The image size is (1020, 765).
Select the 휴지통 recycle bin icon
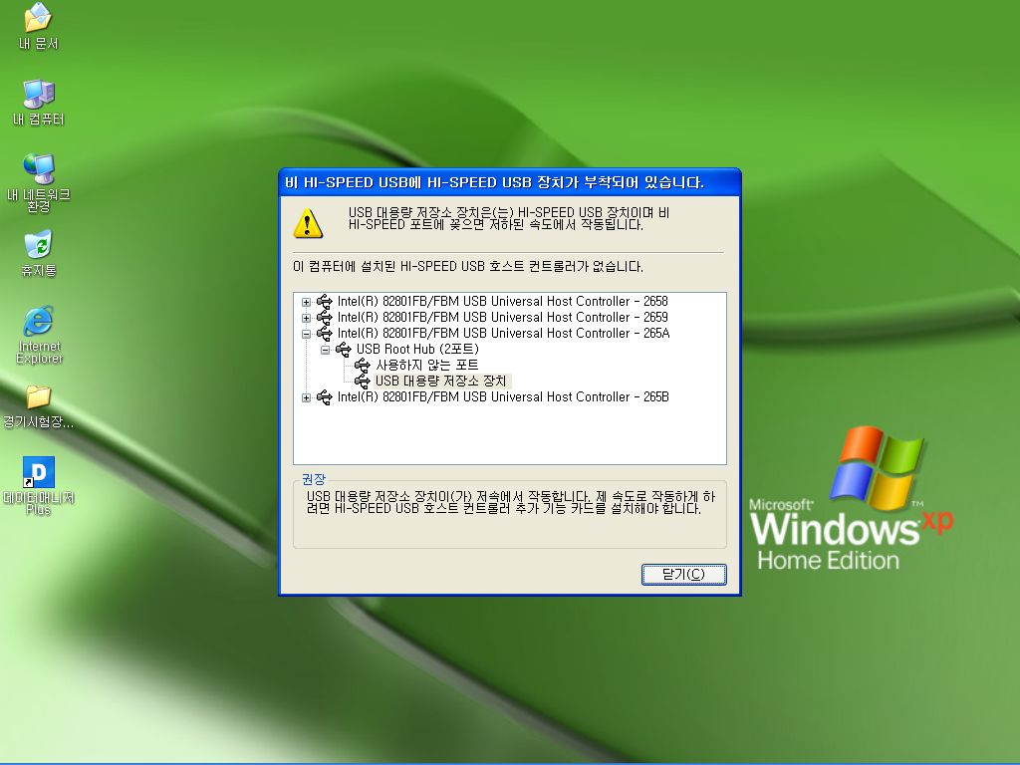tap(39, 253)
